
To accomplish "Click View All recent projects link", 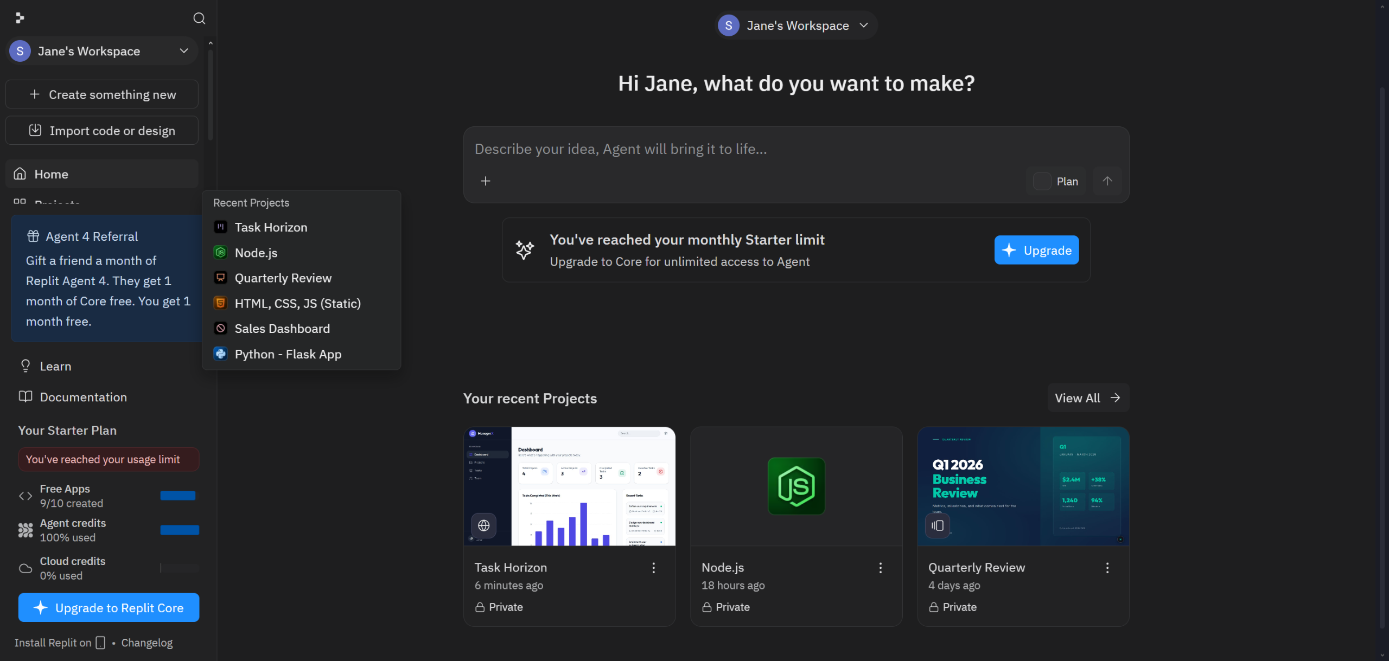I will point(1087,398).
